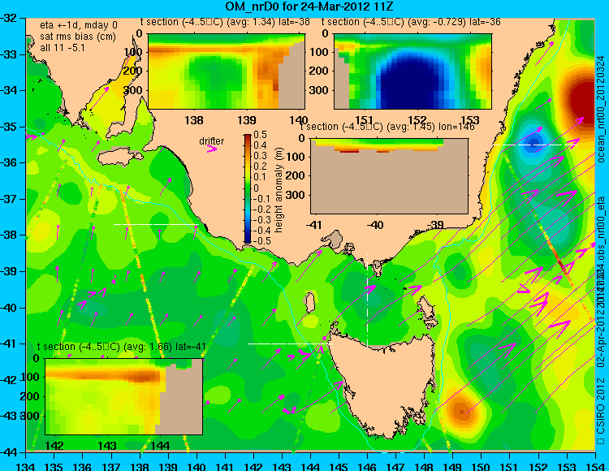Click the 'CSIRO 2012' vertical credit text

click(x=601, y=406)
